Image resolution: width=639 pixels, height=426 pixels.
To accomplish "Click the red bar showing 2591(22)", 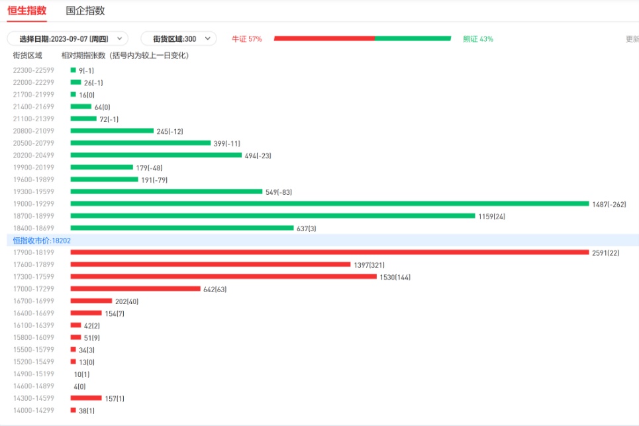I will [x=329, y=252].
